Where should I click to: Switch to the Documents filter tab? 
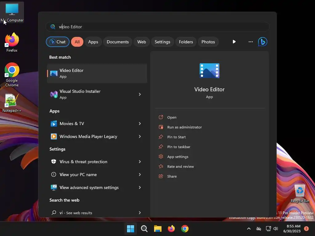[x=118, y=42]
